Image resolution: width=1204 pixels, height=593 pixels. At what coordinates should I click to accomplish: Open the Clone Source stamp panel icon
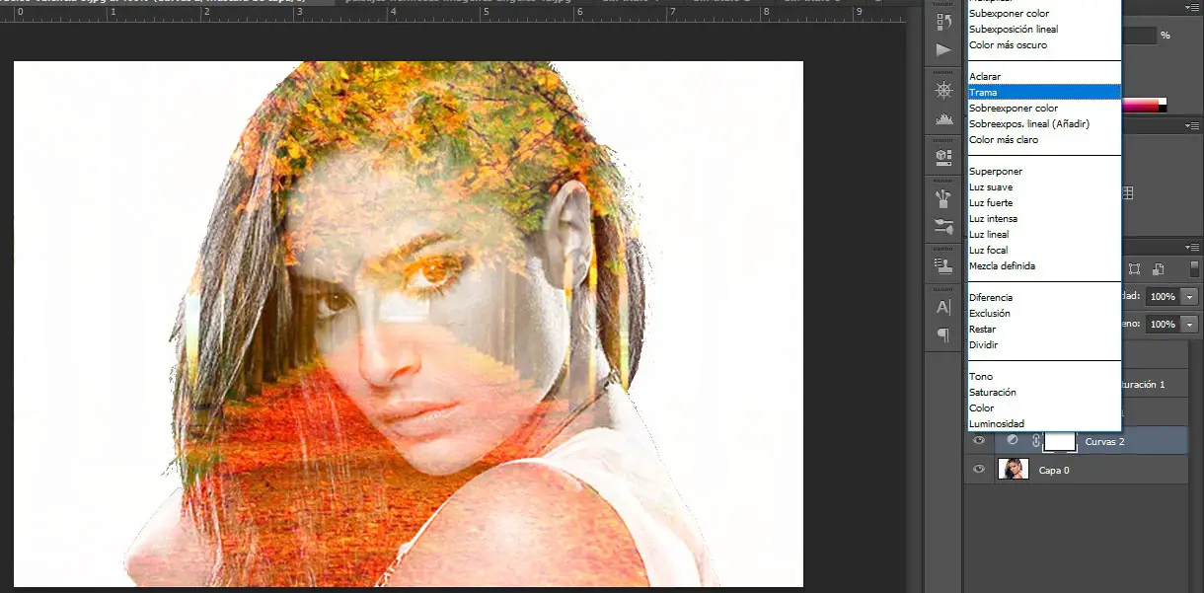[x=943, y=266]
